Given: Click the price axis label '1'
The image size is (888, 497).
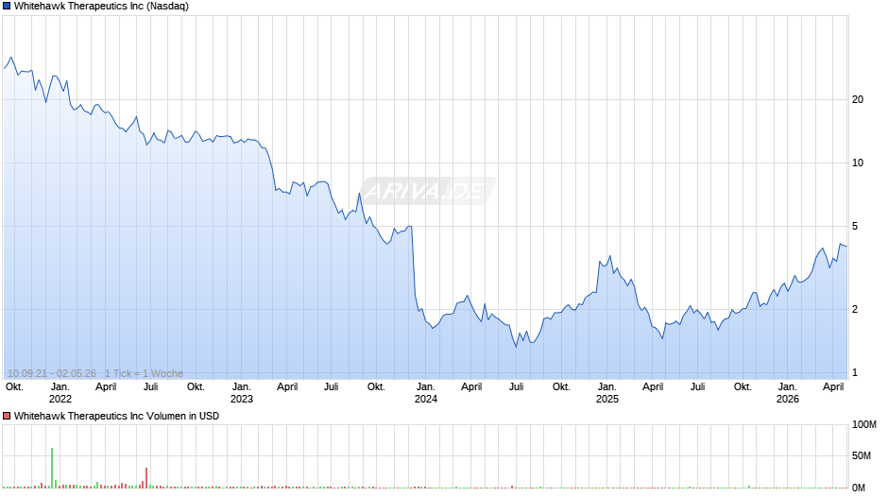Looking at the screenshot, I should 855,373.
